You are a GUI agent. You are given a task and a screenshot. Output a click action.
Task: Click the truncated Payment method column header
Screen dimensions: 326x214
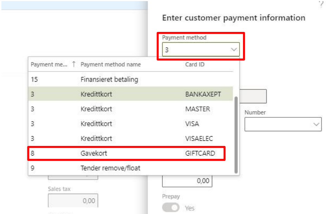[48, 64]
